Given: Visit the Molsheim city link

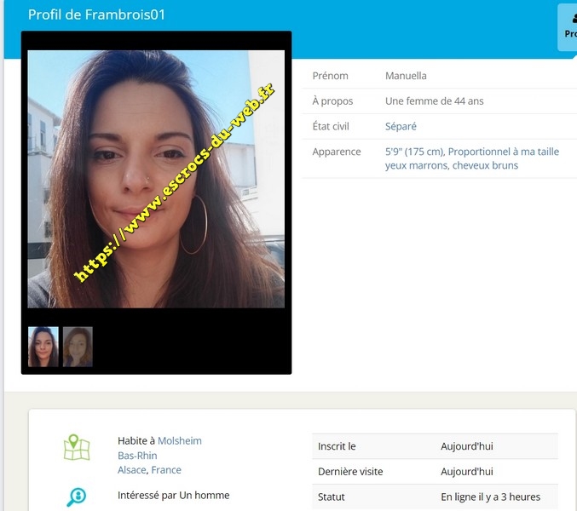Looking at the screenshot, I should click(180, 440).
